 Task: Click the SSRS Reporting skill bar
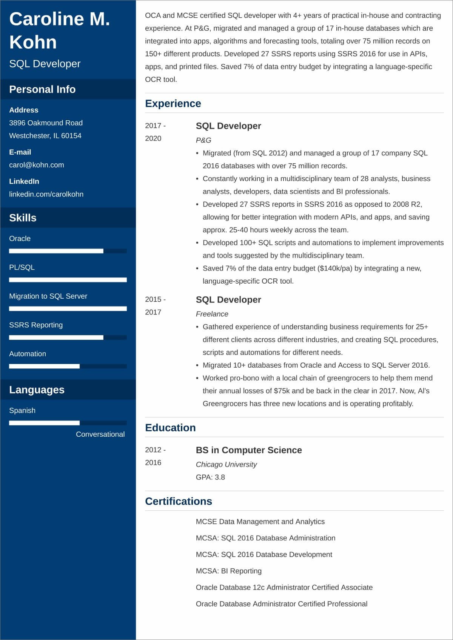(68, 338)
